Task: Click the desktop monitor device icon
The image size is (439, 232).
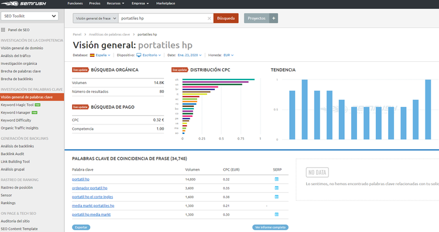Action: [x=139, y=55]
